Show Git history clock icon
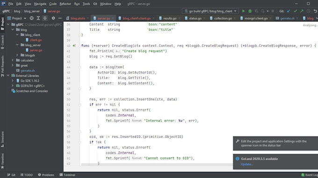The height and width of the screenshot is (178, 318). click(309, 11)
